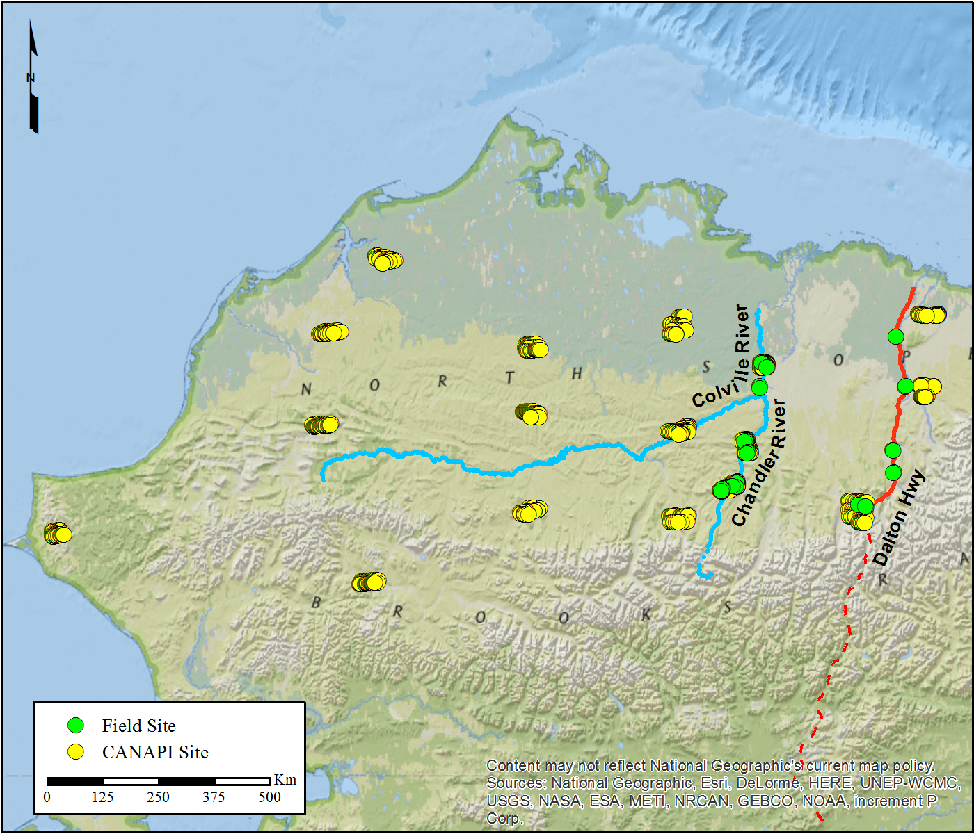Screen dimensions: 974x834
Task: Select the southernmost yellow CANAPI site cluster
Action: (x=369, y=582)
